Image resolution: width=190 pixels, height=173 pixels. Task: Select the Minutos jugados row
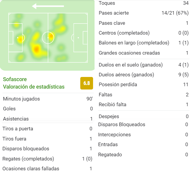[48, 99]
